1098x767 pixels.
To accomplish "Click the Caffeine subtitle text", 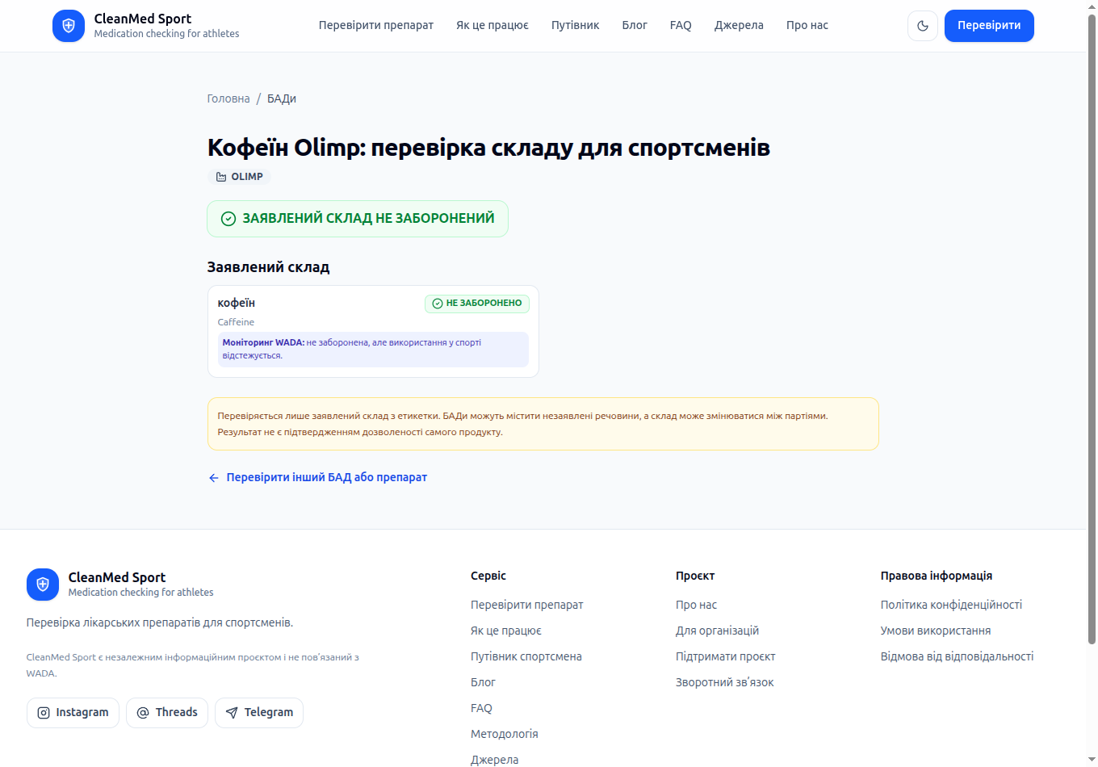I will click(x=236, y=322).
